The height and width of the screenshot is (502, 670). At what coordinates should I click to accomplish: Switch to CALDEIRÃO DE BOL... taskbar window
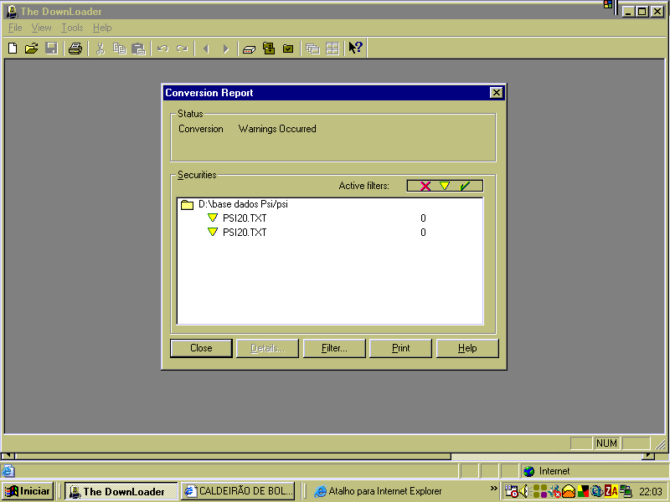(x=238, y=491)
